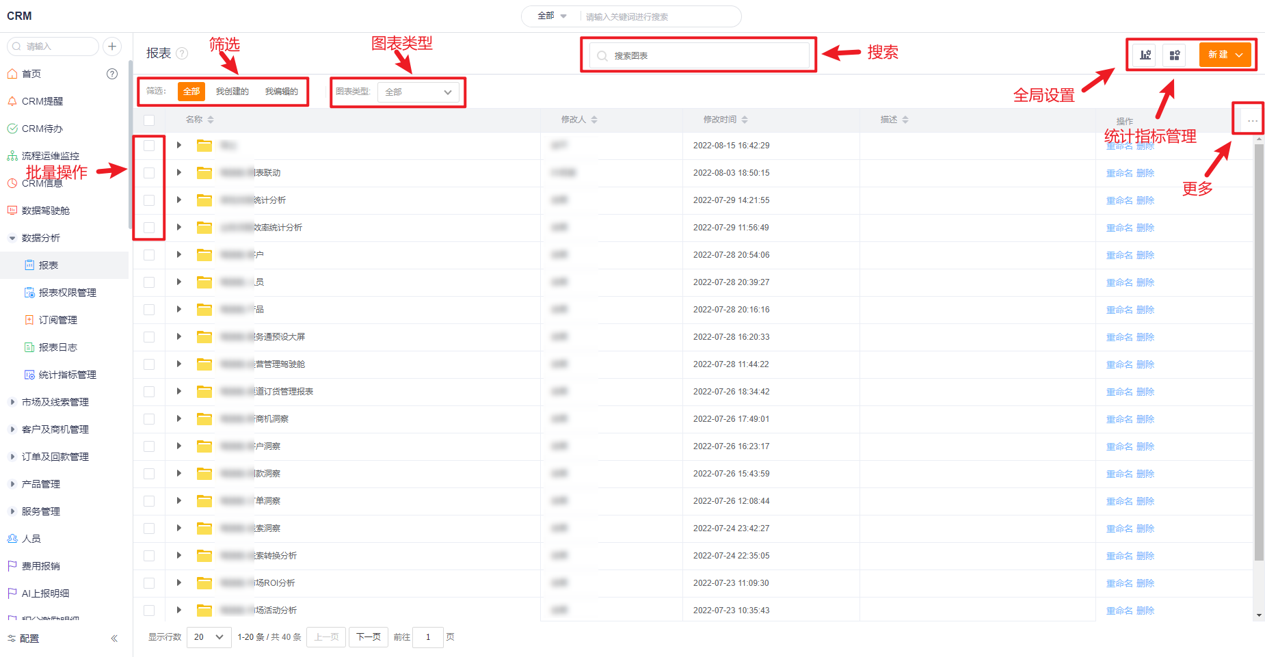1265x657 pixels.
Task: Sort by 描述 column arrows
Action: point(905,120)
